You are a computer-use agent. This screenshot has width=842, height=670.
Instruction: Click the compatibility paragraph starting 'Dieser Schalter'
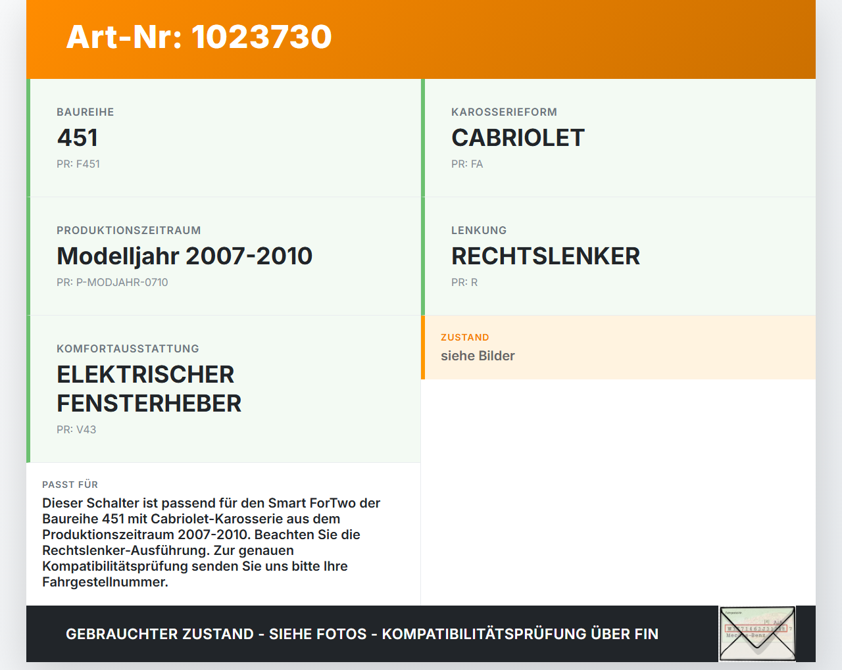(211, 542)
